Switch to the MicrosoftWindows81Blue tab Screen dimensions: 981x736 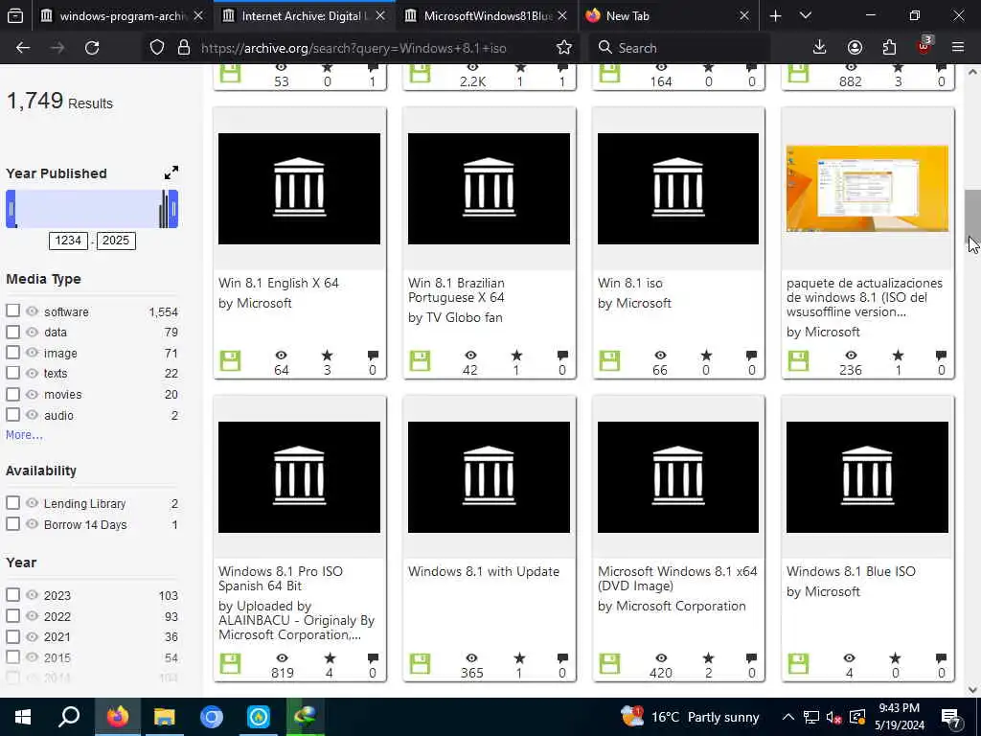tap(486, 16)
